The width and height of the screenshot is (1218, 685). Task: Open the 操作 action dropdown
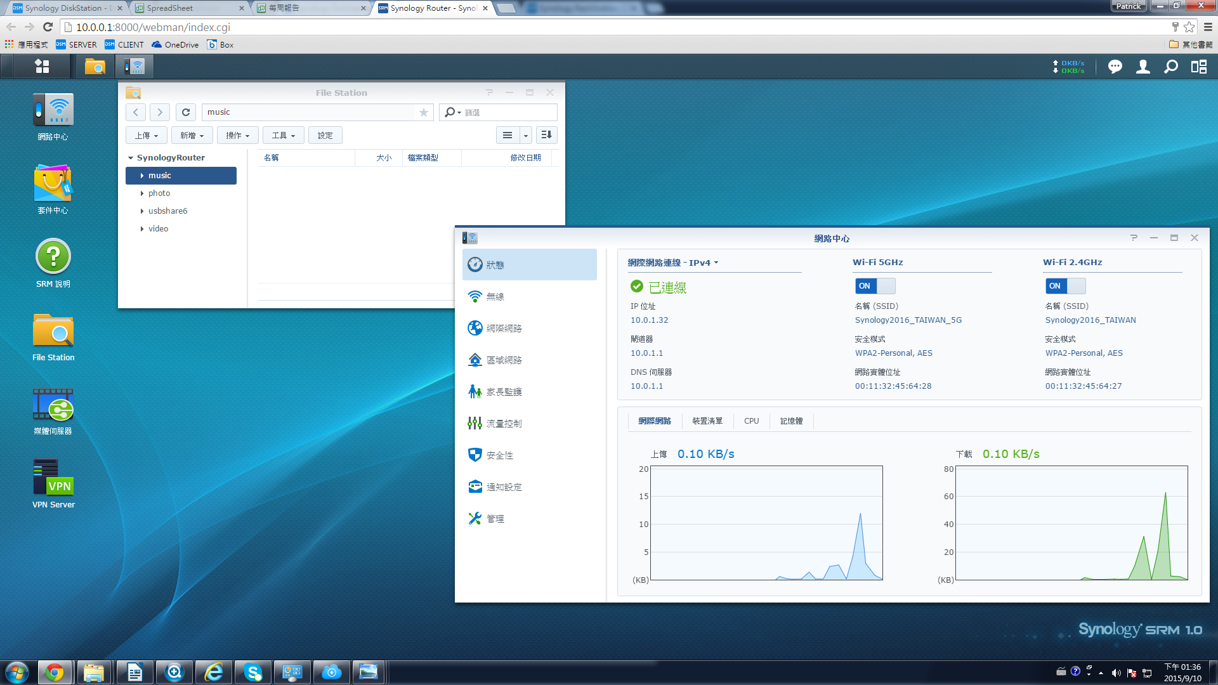tap(237, 135)
